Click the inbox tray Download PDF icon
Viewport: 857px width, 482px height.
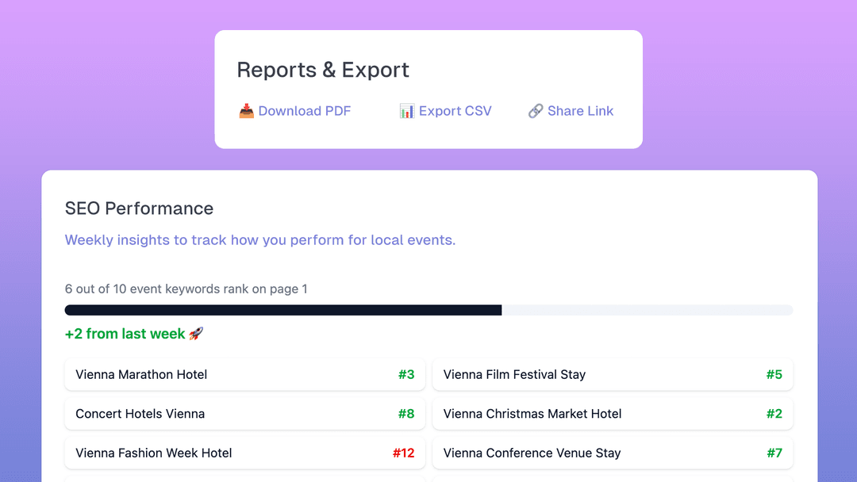click(247, 111)
